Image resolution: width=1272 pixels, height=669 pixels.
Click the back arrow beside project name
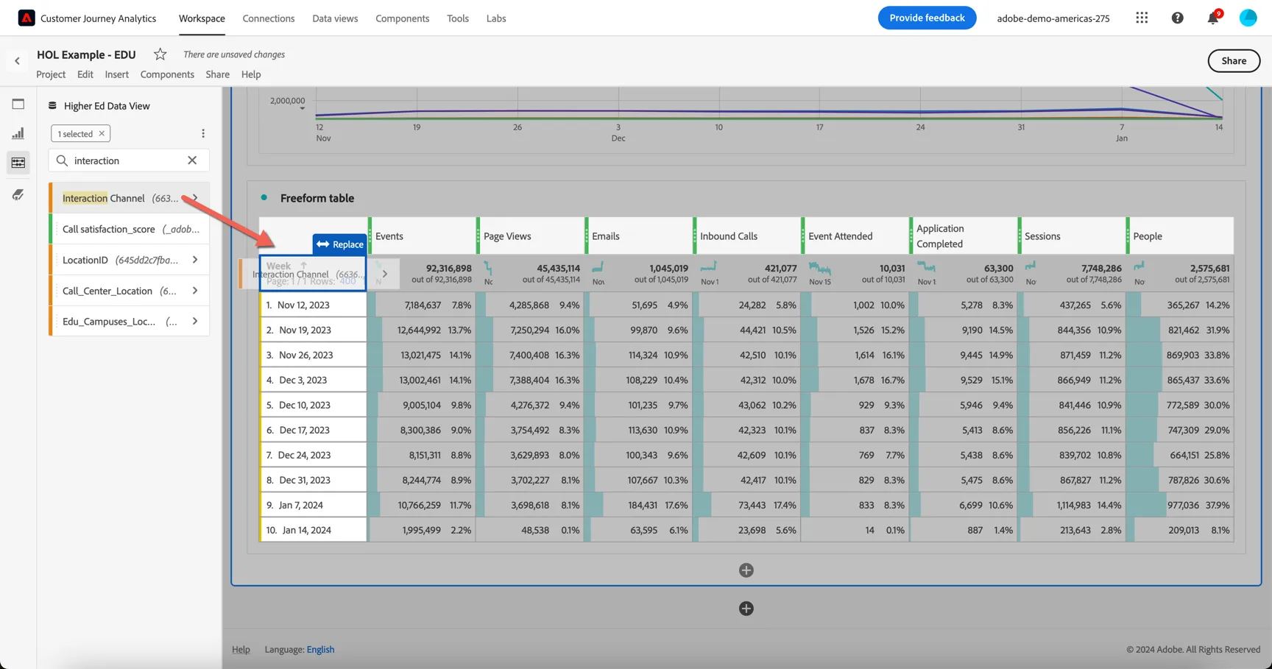17,61
